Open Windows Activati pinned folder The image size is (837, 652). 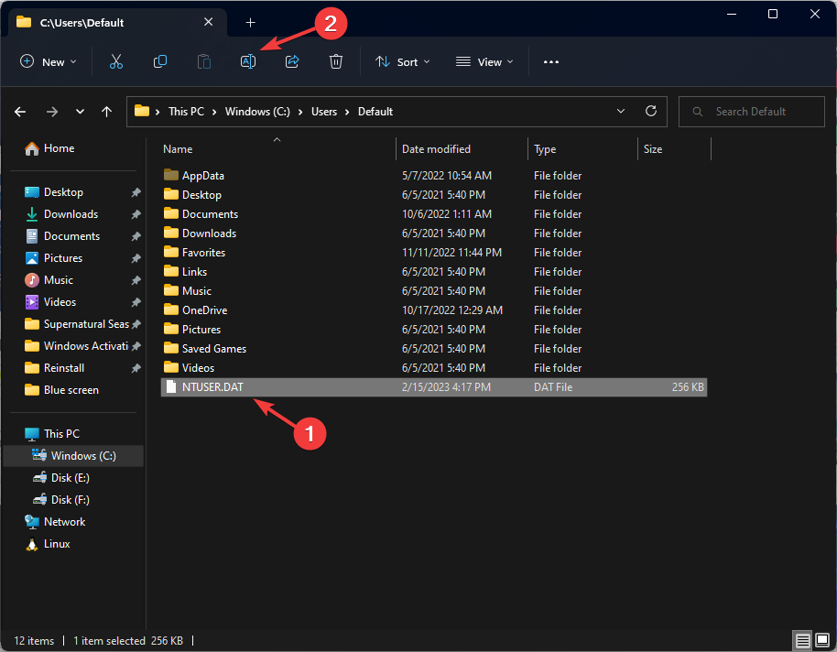(76, 346)
